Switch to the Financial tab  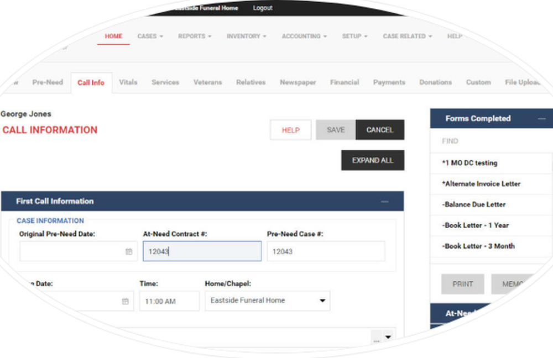point(345,82)
